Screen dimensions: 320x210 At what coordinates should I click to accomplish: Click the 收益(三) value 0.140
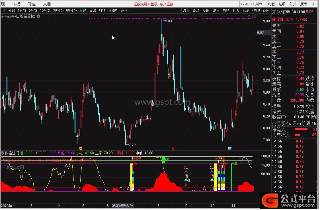[x=299, y=117]
